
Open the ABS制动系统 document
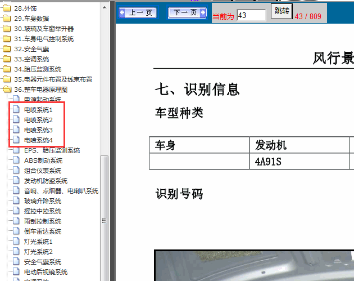(43, 160)
